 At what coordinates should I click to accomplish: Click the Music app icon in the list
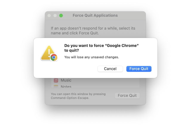point(56,80)
